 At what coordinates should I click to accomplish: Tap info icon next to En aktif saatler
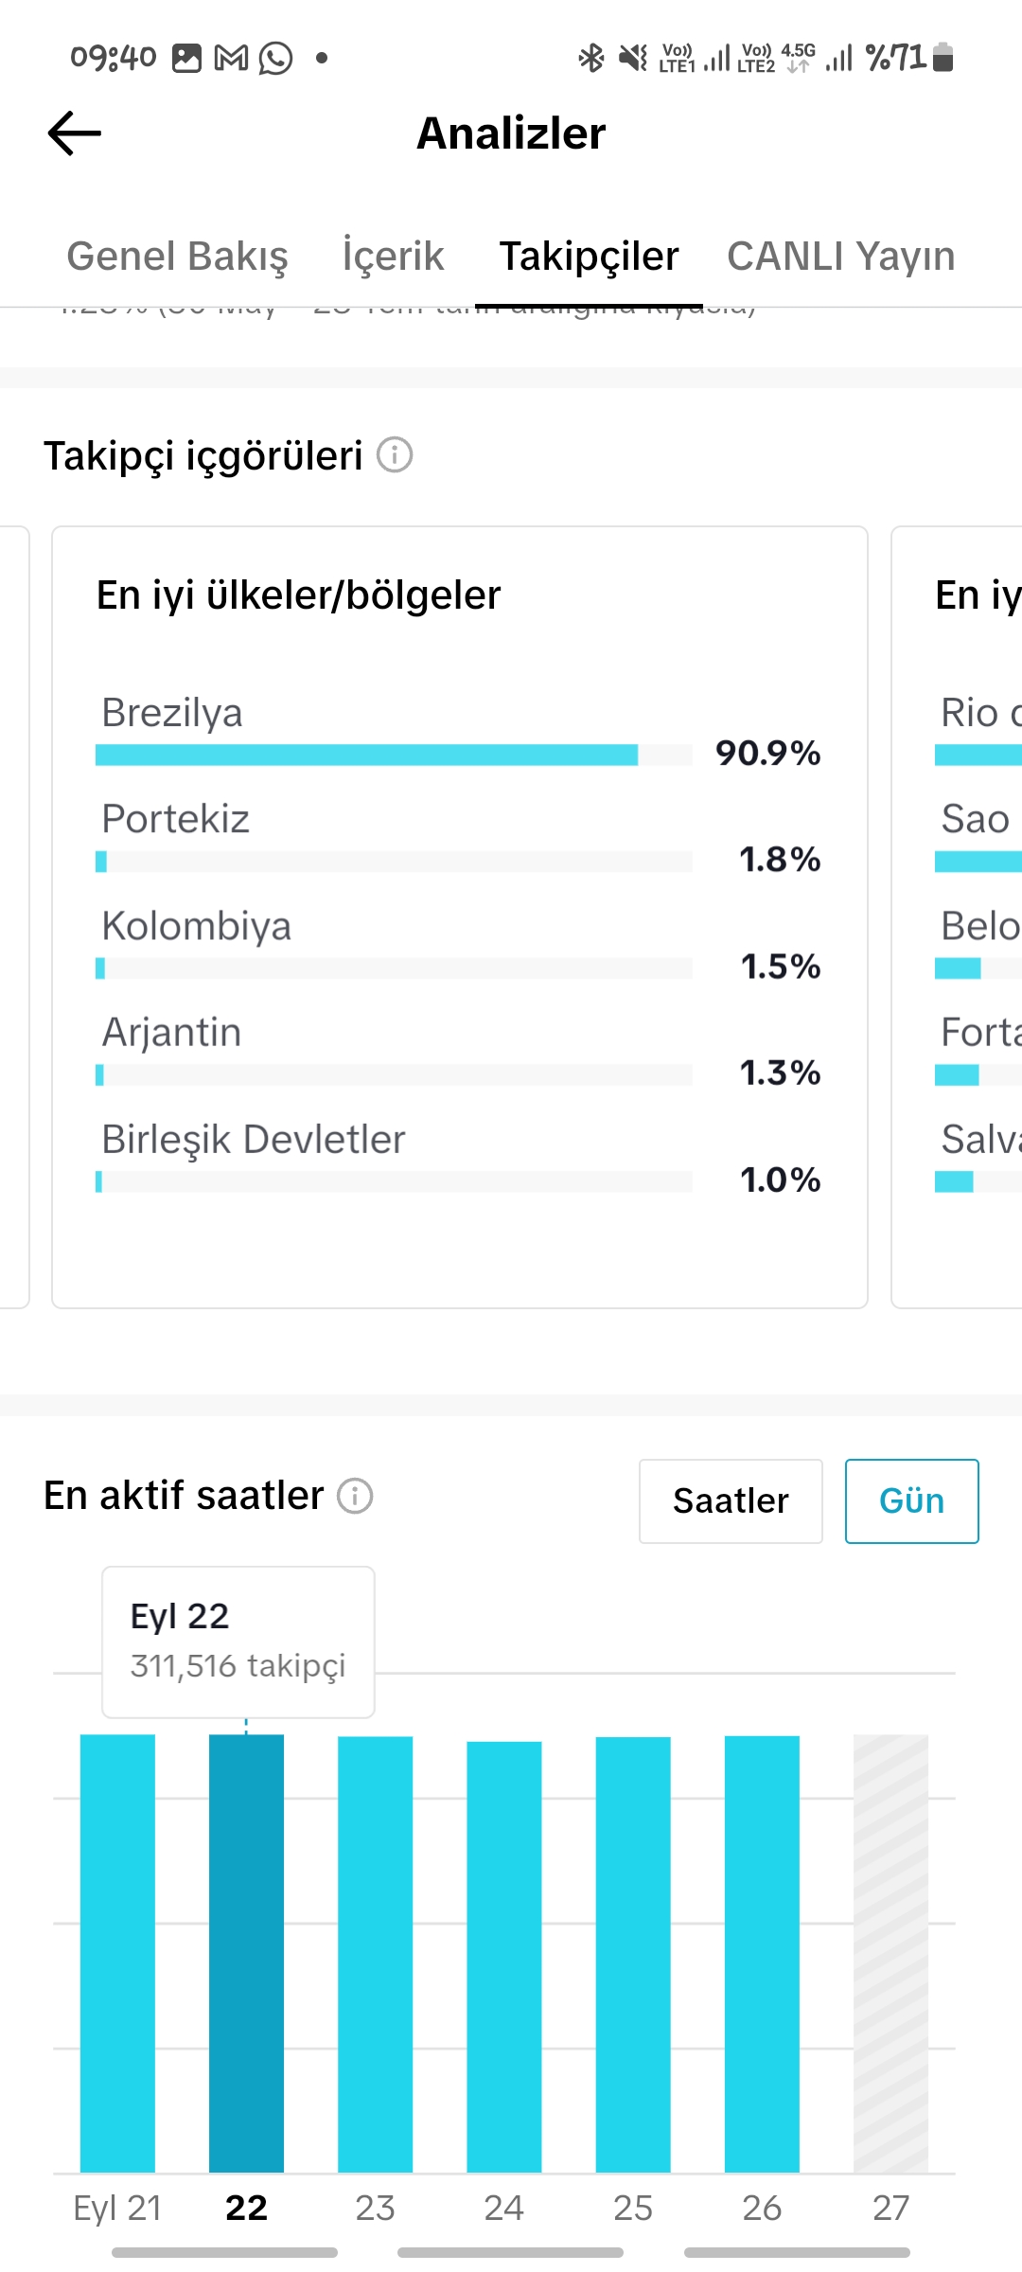356,1496
